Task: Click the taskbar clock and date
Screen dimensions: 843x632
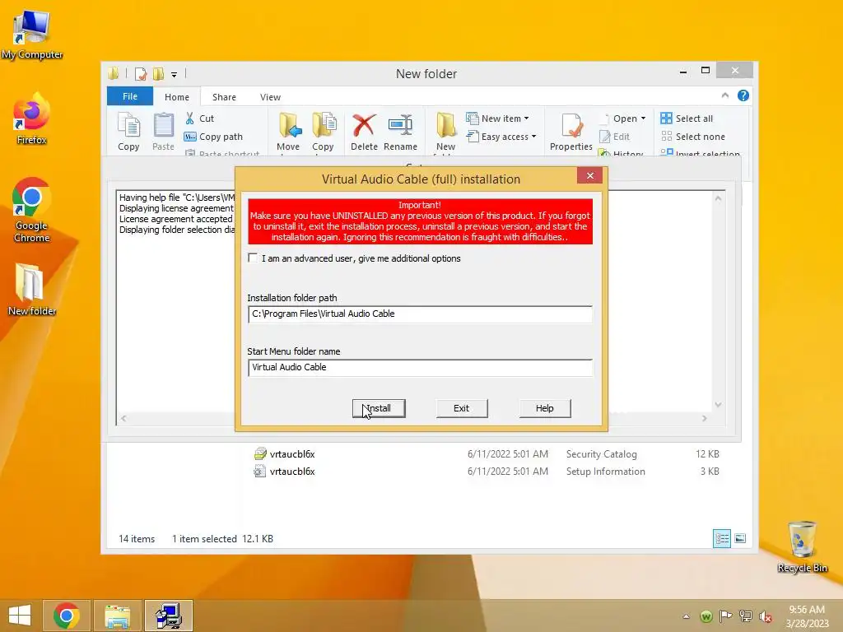Action: [x=807, y=616]
